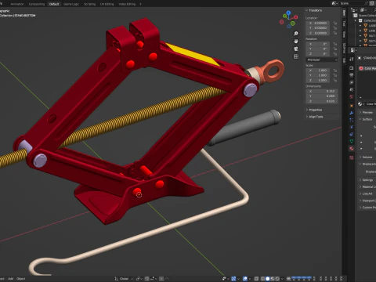Open the Object properties tab icon

coord(352,106)
